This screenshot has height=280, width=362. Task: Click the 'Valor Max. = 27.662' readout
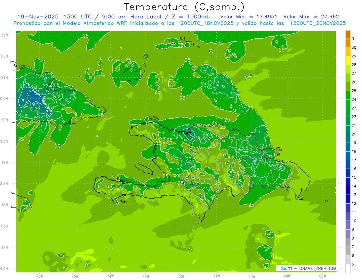click(311, 17)
